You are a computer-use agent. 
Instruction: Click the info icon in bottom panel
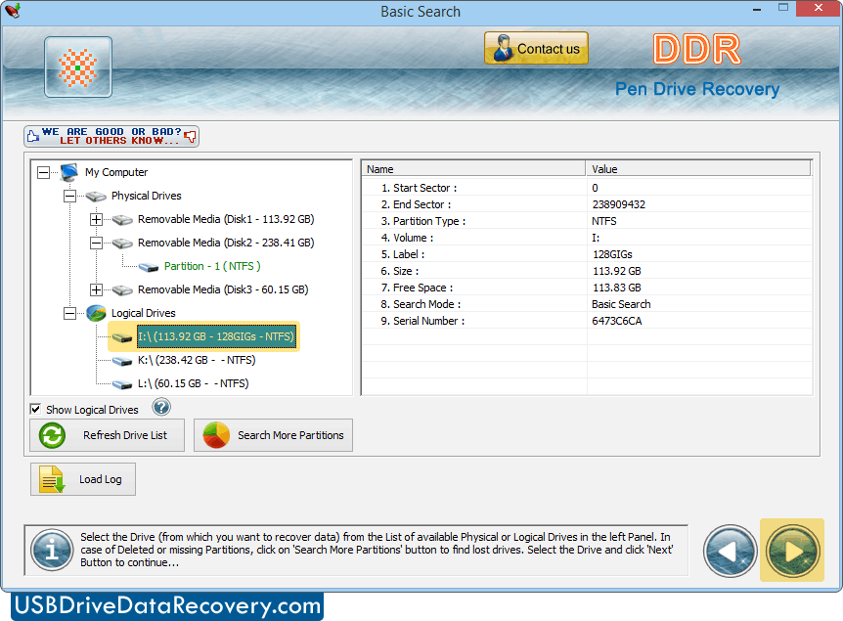[x=52, y=551]
